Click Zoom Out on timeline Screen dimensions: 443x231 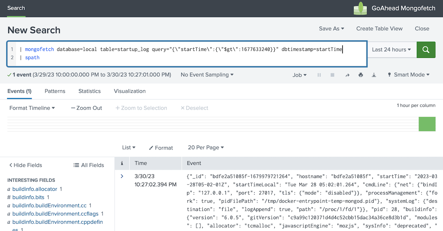tap(86, 108)
